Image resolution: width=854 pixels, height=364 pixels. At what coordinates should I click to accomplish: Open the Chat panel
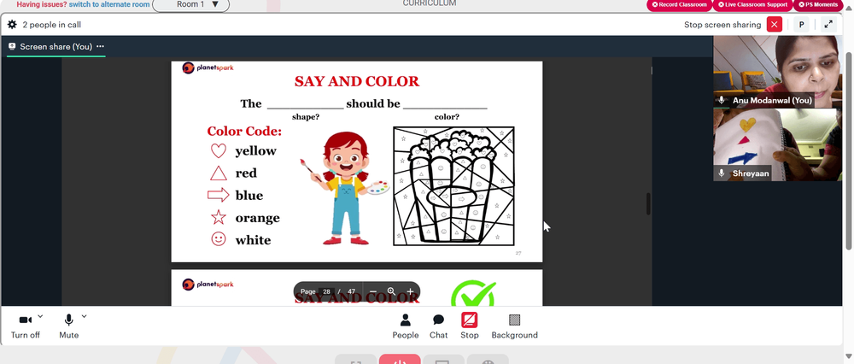point(438,326)
